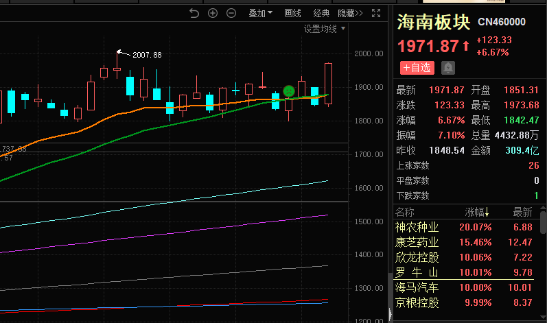
Task: Click the stock list vertical scrollbar thumb
Action: 543,222
